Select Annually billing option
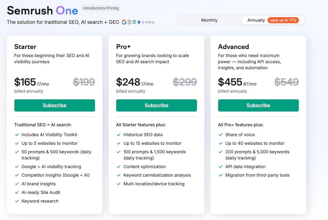Image resolution: width=328 pixels, height=220 pixels. (x=256, y=20)
